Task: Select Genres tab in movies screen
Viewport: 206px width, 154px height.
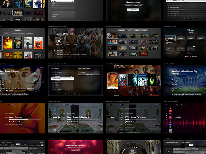Action: coord(129,30)
